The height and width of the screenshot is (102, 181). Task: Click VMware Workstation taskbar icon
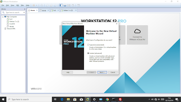[88, 99]
